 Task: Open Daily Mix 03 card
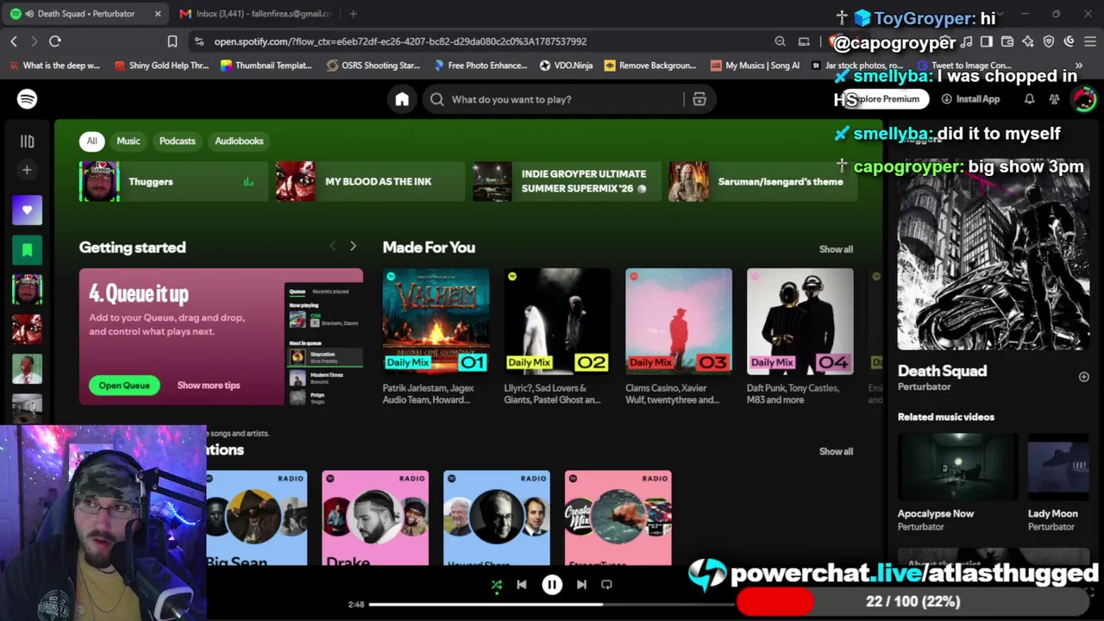(679, 336)
